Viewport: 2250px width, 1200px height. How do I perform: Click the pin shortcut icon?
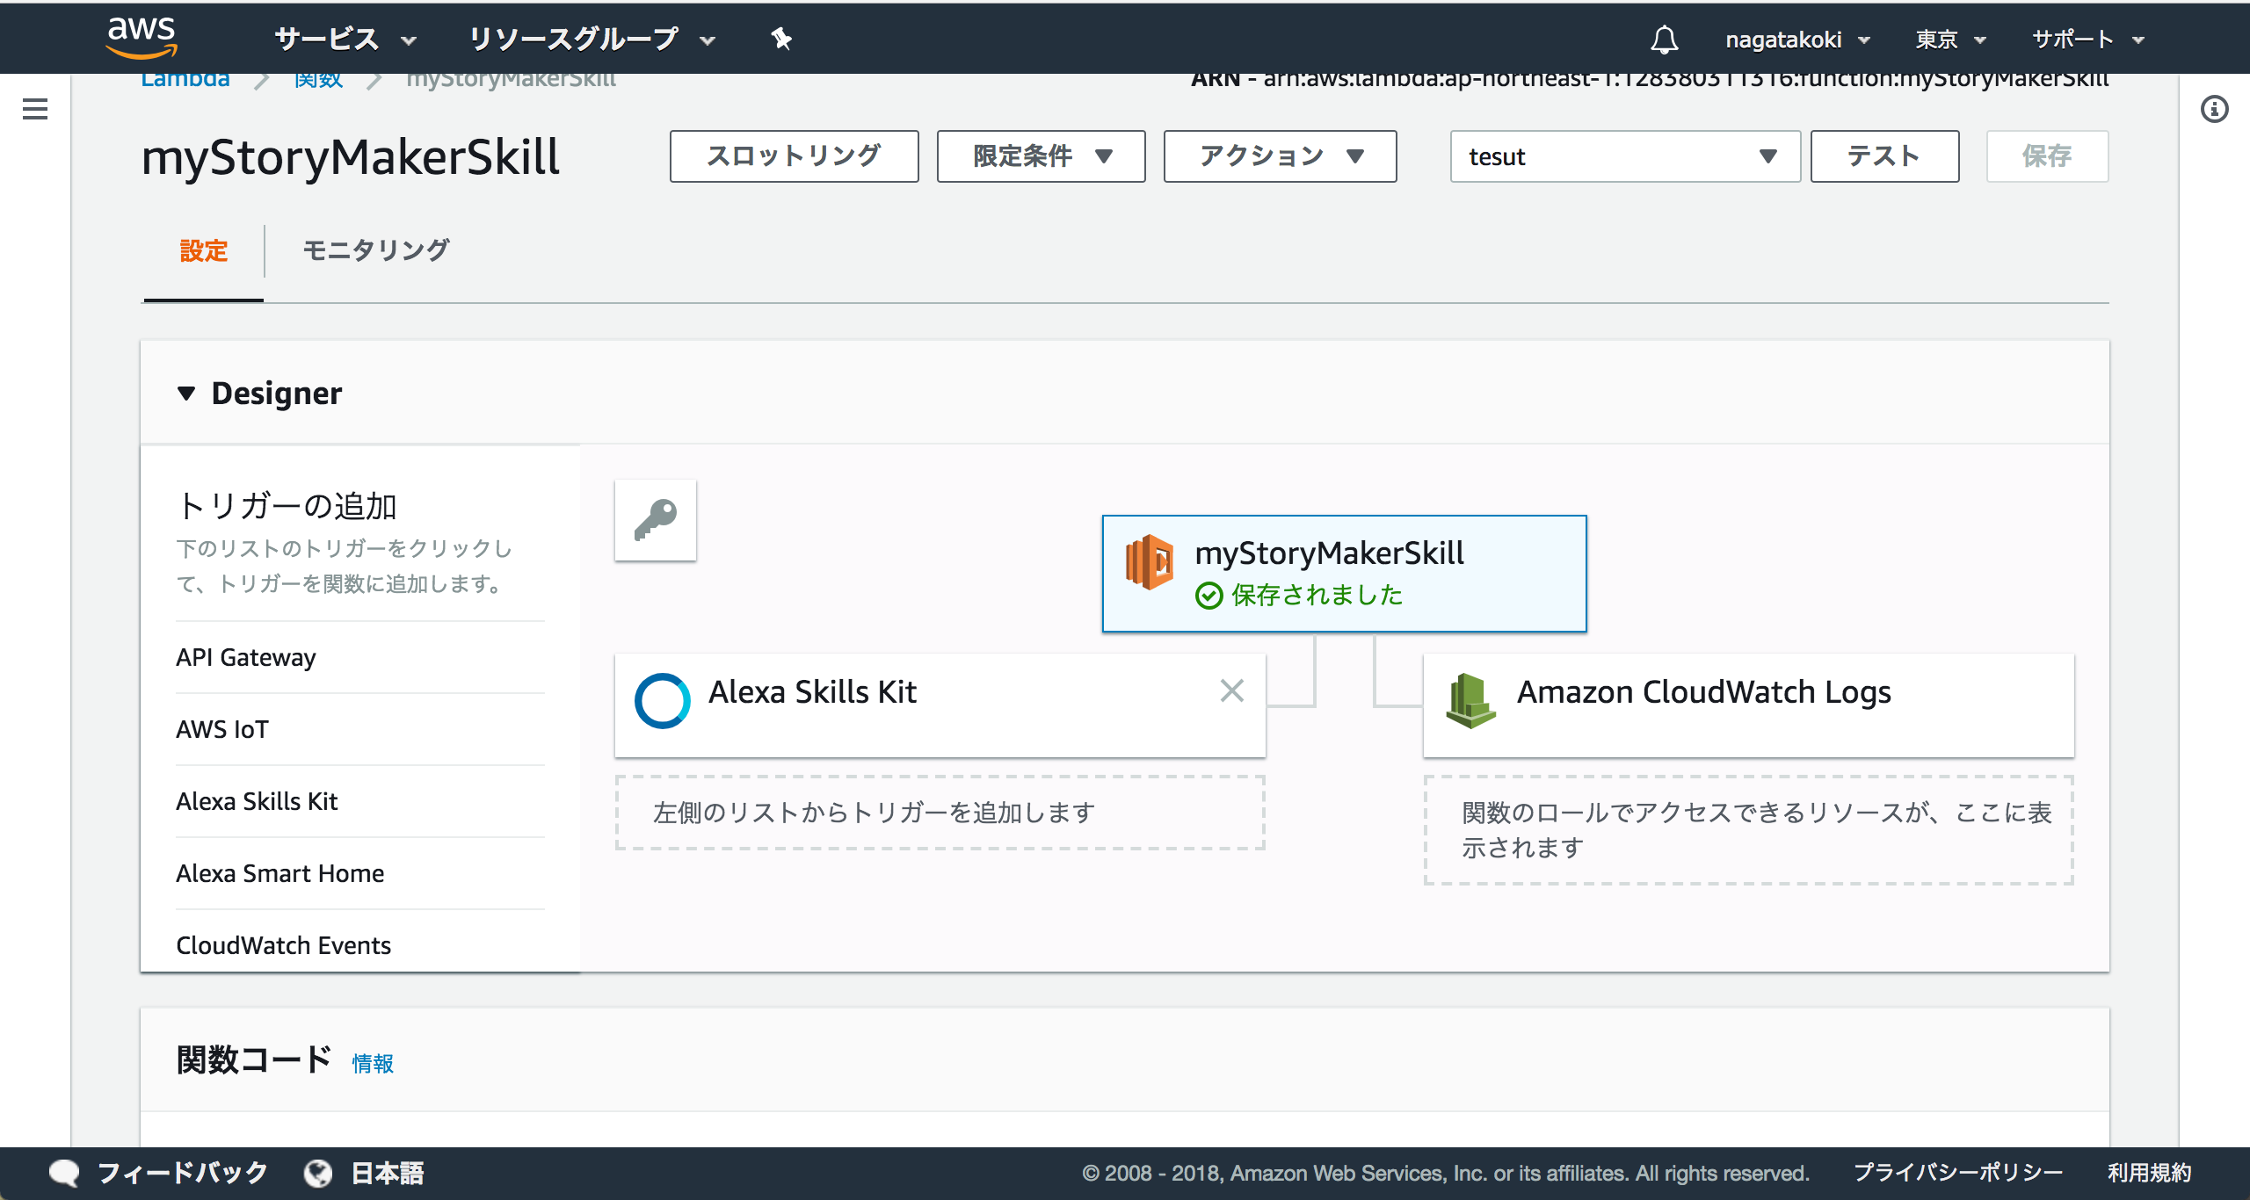780,39
